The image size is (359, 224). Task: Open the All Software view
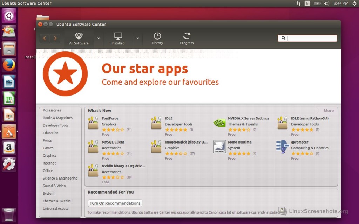tap(79, 38)
